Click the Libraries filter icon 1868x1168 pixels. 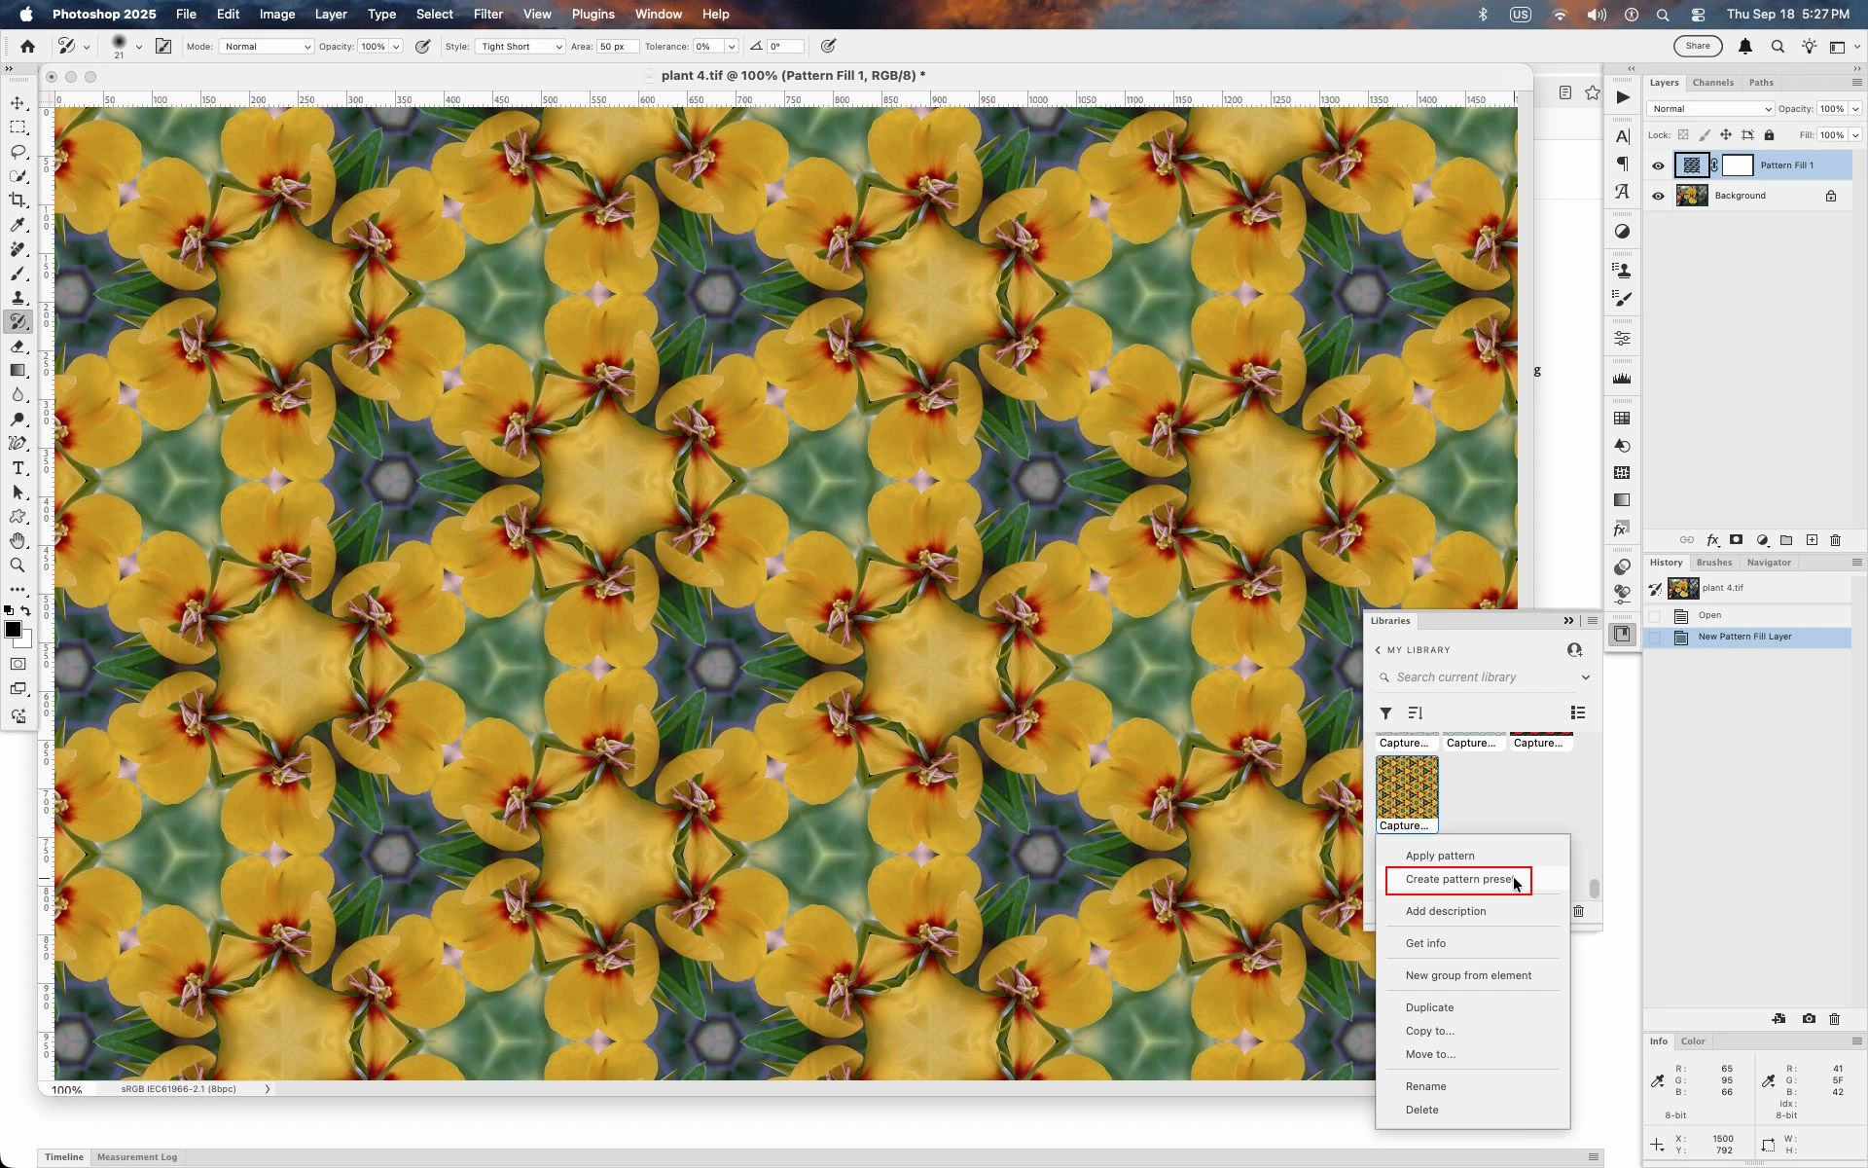1385,713
